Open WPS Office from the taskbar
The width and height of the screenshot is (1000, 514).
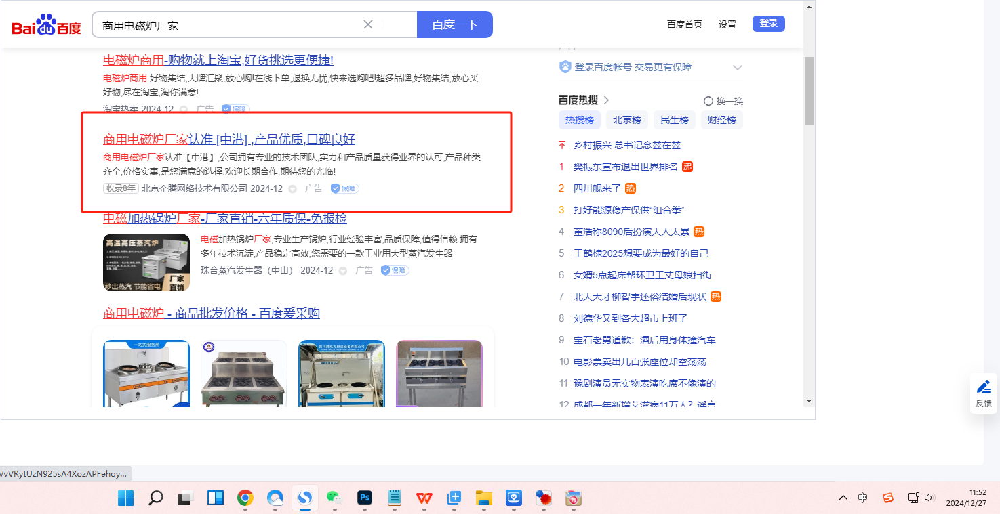tap(424, 498)
